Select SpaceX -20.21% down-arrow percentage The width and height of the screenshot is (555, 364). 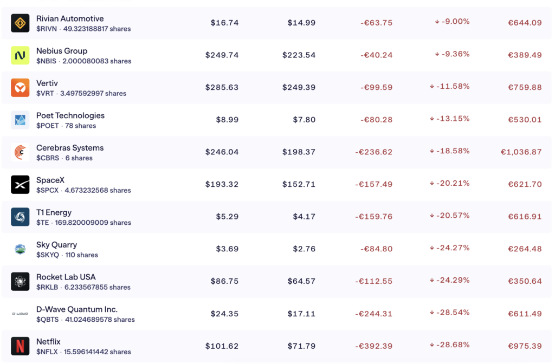pyautogui.click(x=449, y=183)
